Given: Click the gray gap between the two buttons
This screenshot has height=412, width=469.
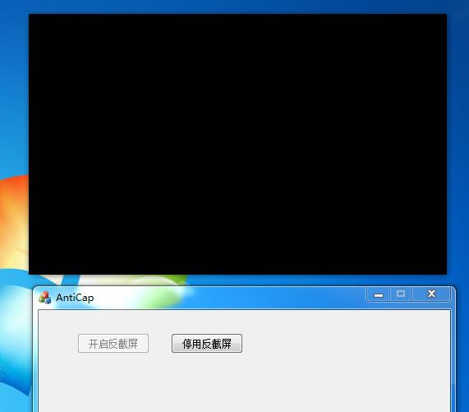Looking at the screenshot, I should [160, 344].
